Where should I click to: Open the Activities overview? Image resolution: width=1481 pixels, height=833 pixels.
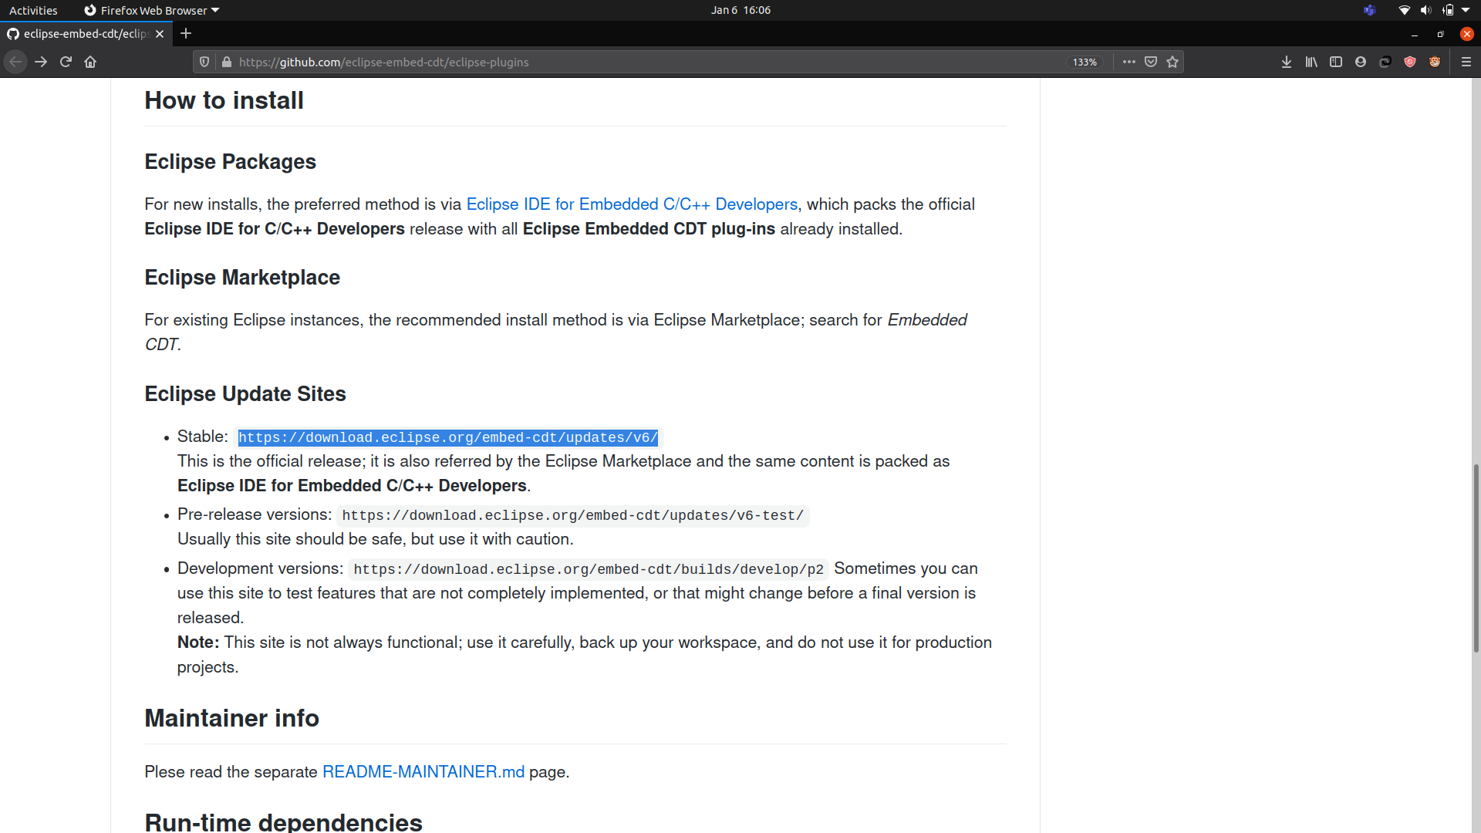tap(33, 10)
